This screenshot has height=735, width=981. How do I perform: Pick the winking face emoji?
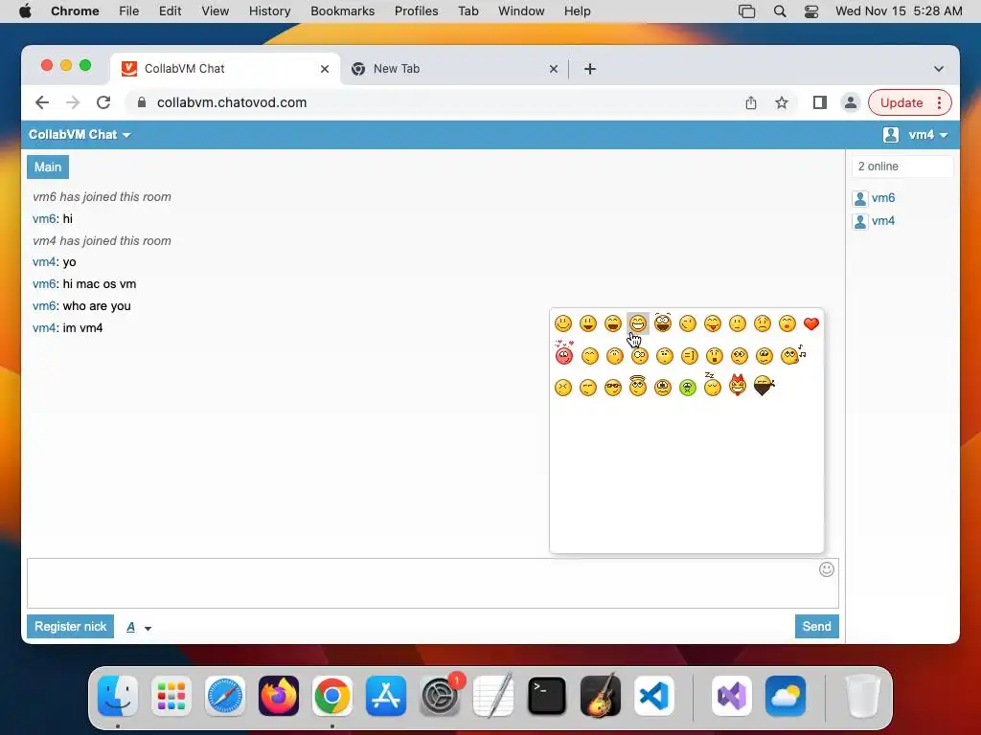click(688, 323)
